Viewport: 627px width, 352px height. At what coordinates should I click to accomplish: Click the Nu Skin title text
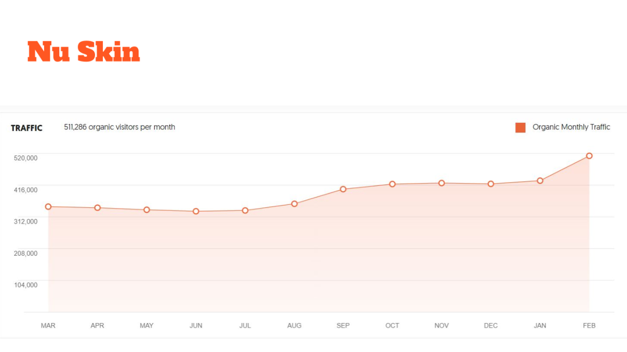coord(84,51)
